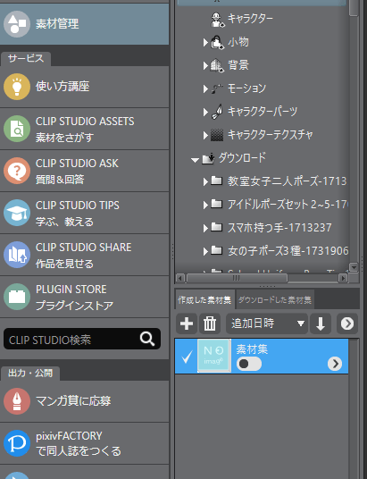Delete the 素材集 with trash icon
Screen dimensions: 367x479
[210, 324]
